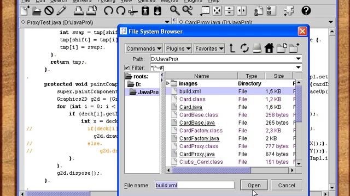Sort files by the Type column header
This screenshot has height=196, width=350.
click(252, 76)
